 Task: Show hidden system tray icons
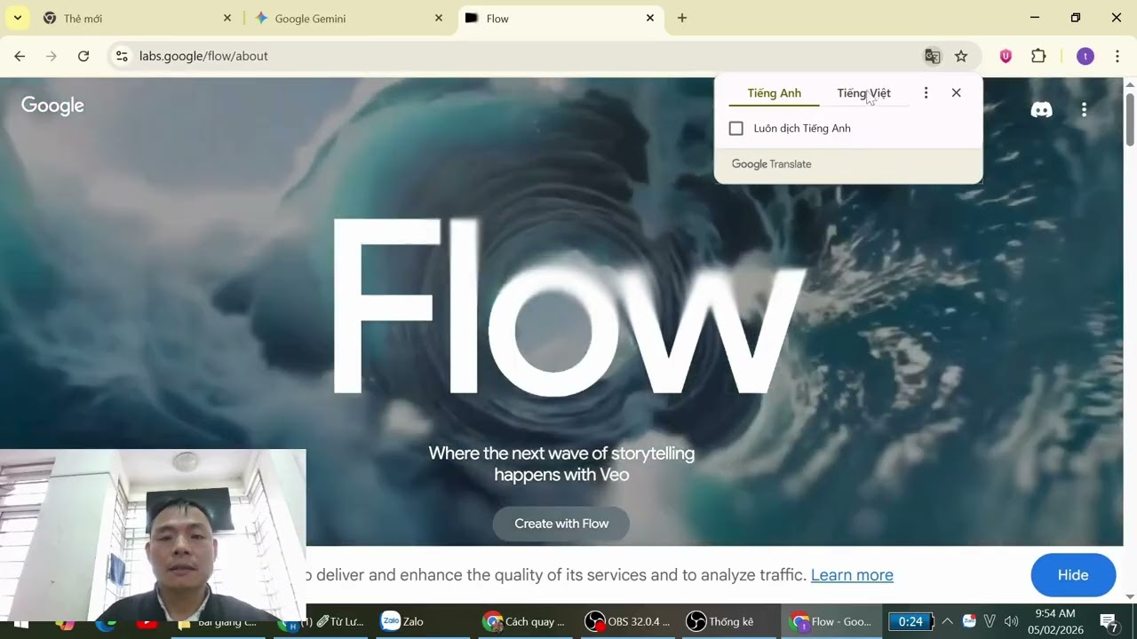pyautogui.click(x=947, y=621)
